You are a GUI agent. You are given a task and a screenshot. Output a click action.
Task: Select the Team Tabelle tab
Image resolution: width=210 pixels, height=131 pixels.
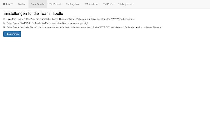tap(37, 4)
